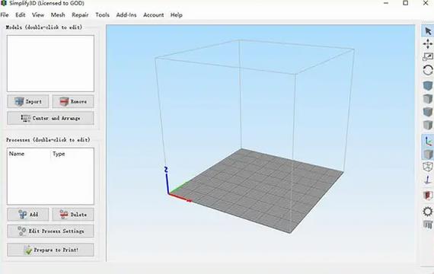
Task: Click the Delete process button
Action: [x=73, y=215]
